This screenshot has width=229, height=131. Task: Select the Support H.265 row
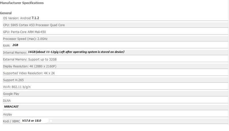click(116, 80)
